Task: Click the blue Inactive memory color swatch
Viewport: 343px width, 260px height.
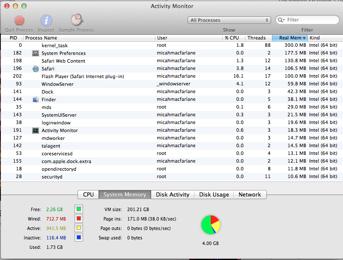Action: 79,237
